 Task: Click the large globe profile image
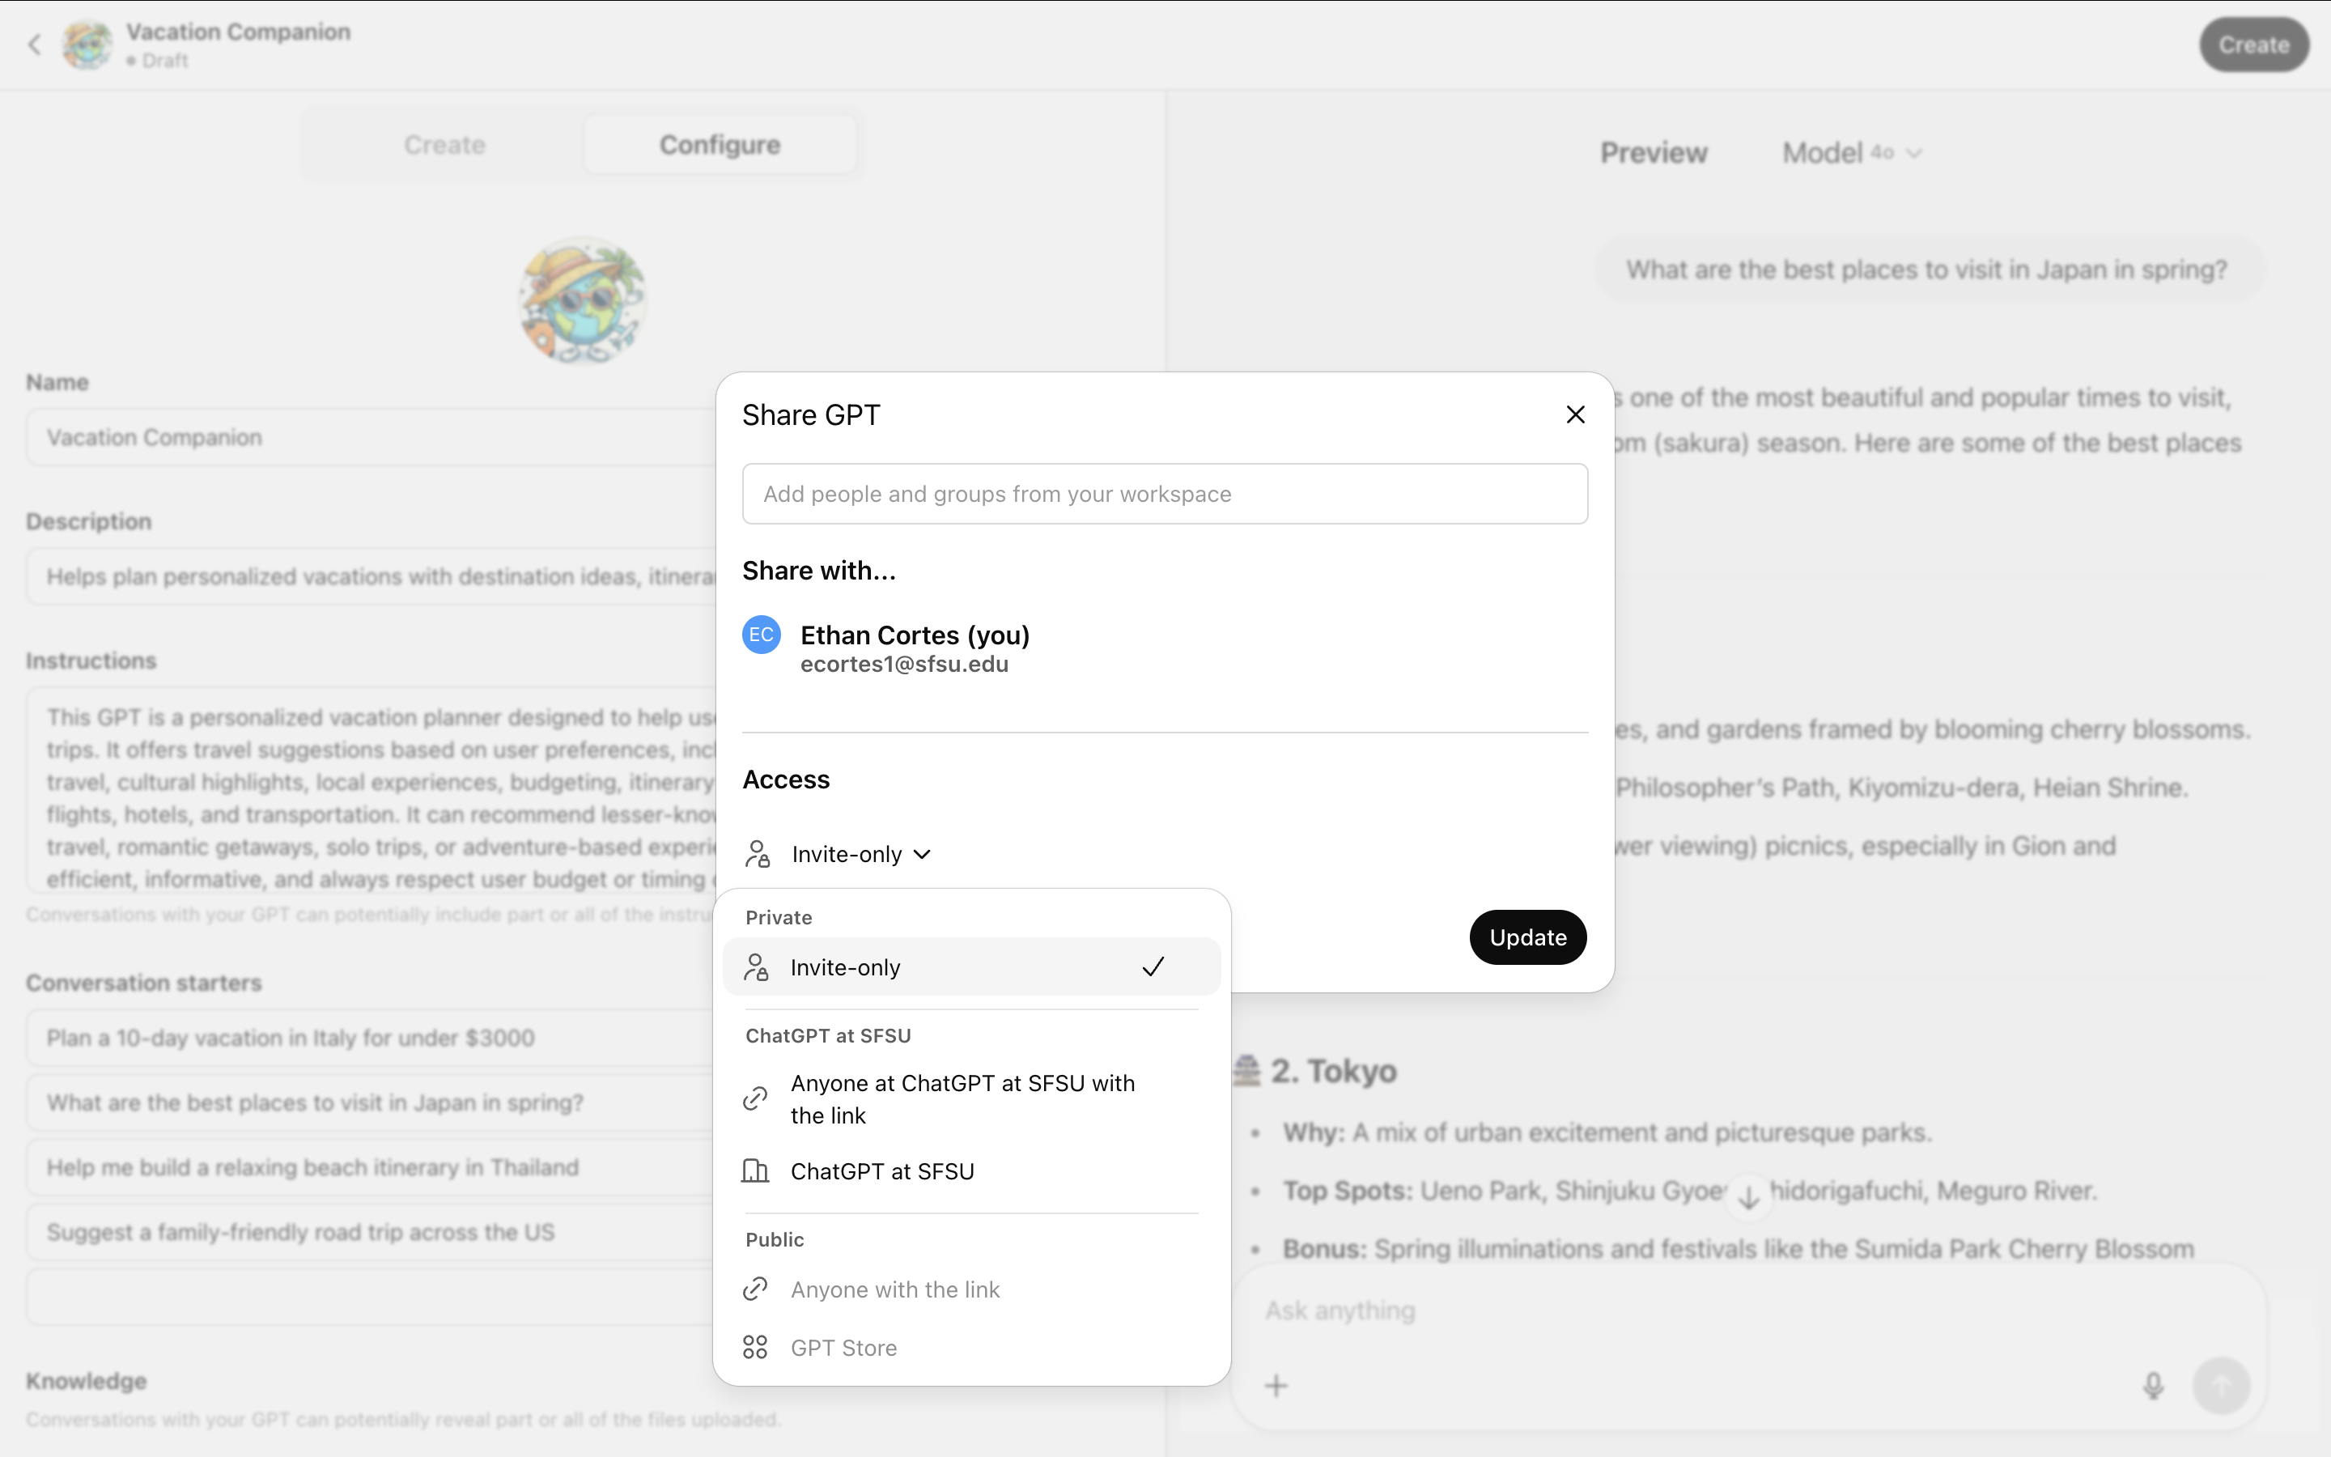[583, 300]
